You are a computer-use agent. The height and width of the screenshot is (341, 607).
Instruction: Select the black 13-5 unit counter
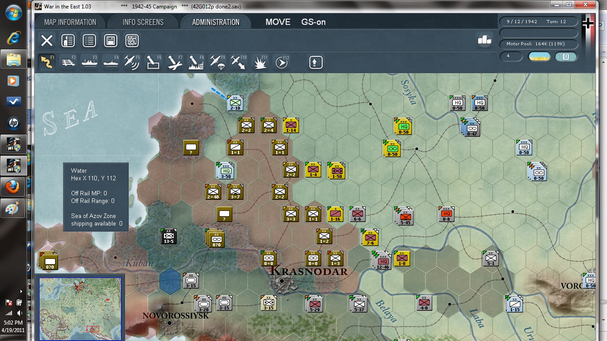(x=169, y=236)
